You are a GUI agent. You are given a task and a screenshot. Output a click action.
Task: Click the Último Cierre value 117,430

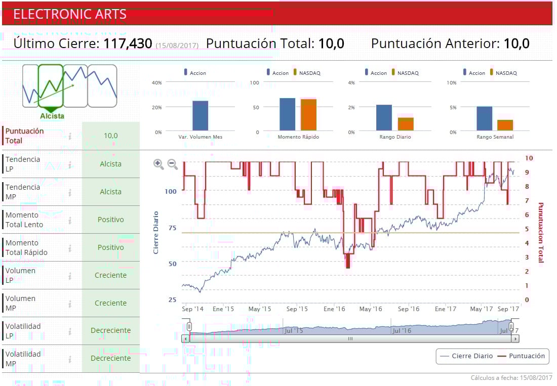(x=128, y=44)
